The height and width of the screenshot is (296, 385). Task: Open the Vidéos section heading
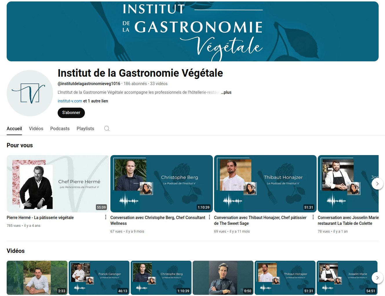tap(16, 251)
